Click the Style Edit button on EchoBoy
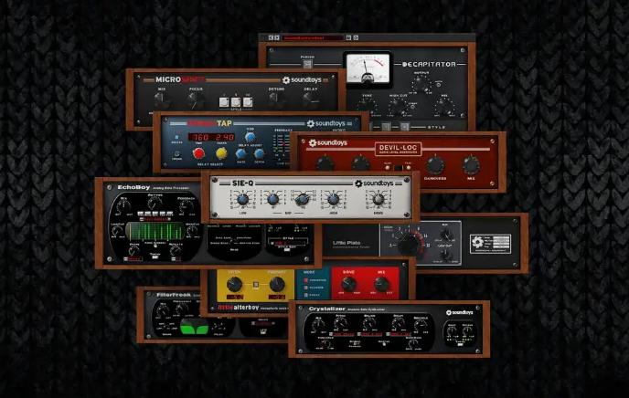The height and width of the screenshot is (398, 629). click(287, 248)
